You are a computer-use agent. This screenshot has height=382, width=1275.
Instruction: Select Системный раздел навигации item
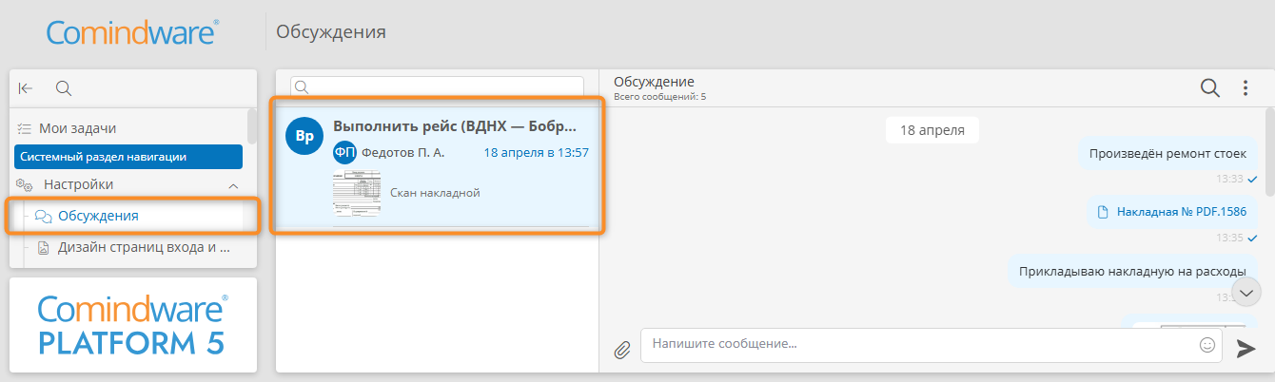coord(128,157)
